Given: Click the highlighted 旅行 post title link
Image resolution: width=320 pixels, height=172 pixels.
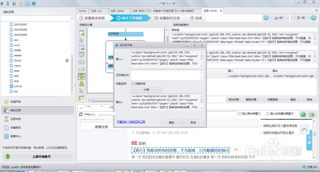Looking at the screenshot, I should (180, 150).
